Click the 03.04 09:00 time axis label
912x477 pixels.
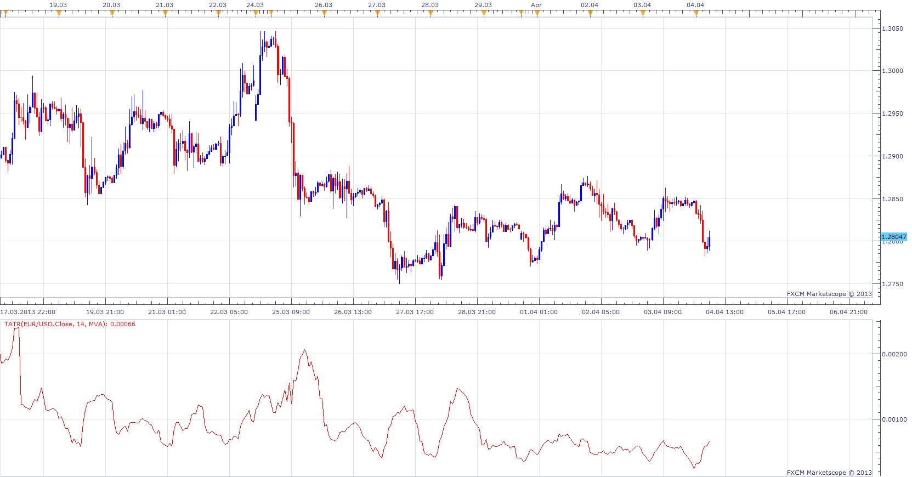(662, 312)
